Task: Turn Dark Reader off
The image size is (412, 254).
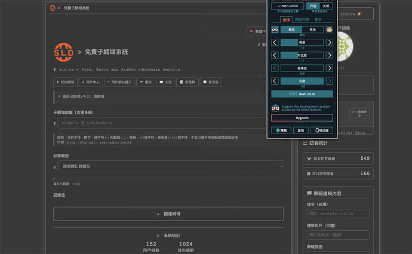Action: coord(326,6)
